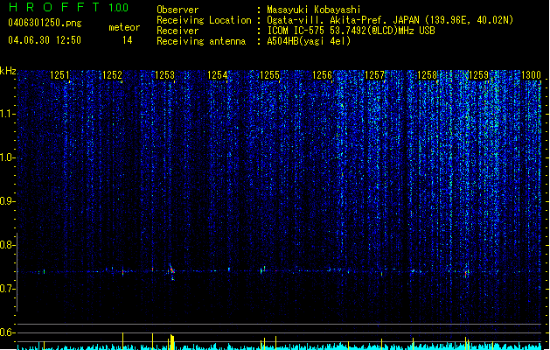550x350 pixels.
Task: Click the red meteor echo just before 1259
Action: (x=466, y=273)
